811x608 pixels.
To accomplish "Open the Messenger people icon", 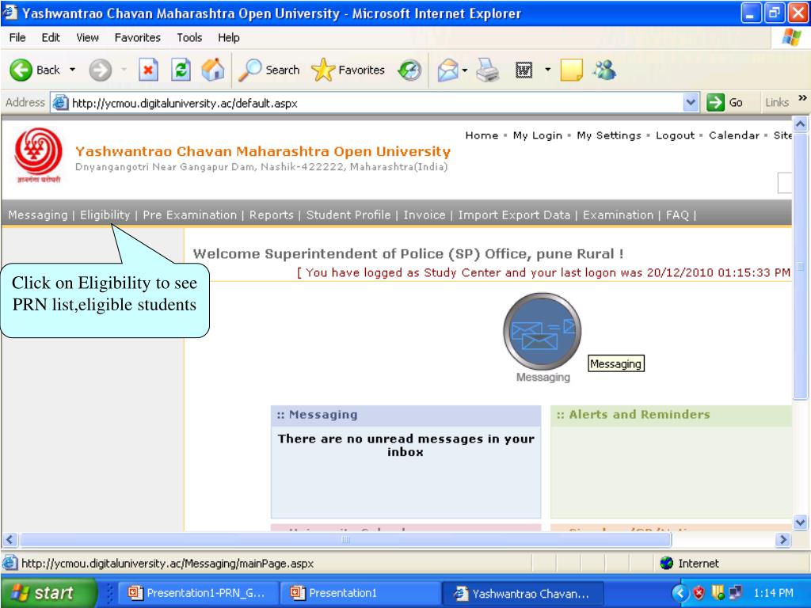I will tap(603, 70).
